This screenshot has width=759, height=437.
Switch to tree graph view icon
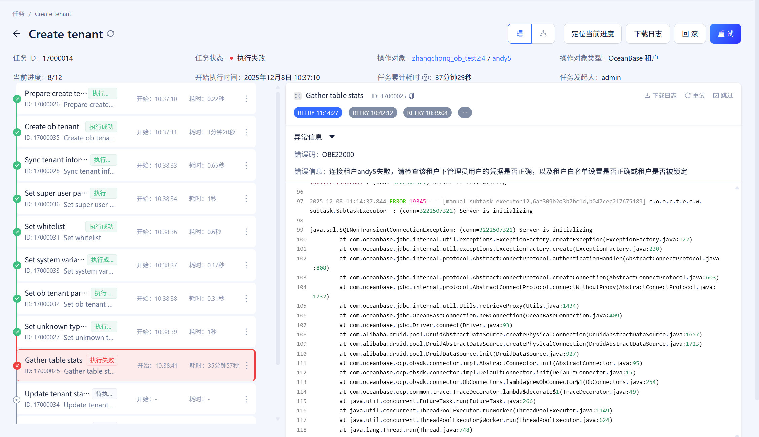543,34
